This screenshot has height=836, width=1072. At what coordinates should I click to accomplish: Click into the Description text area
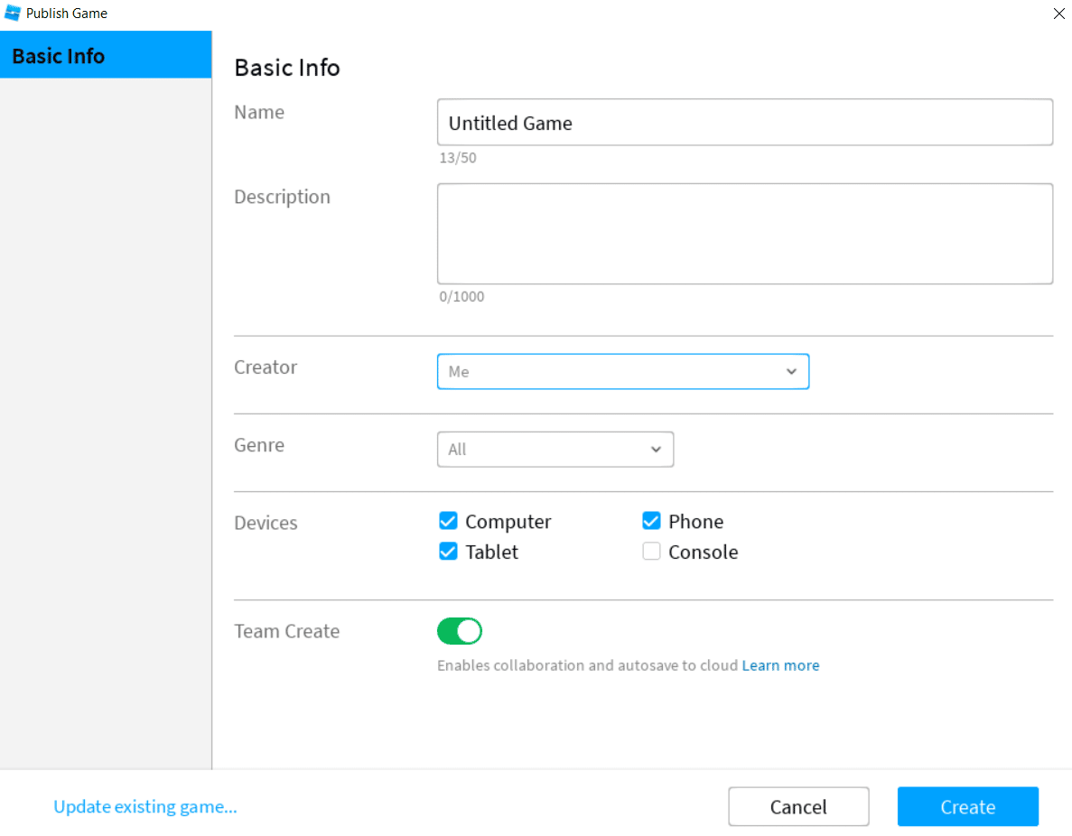pyautogui.click(x=744, y=234)
